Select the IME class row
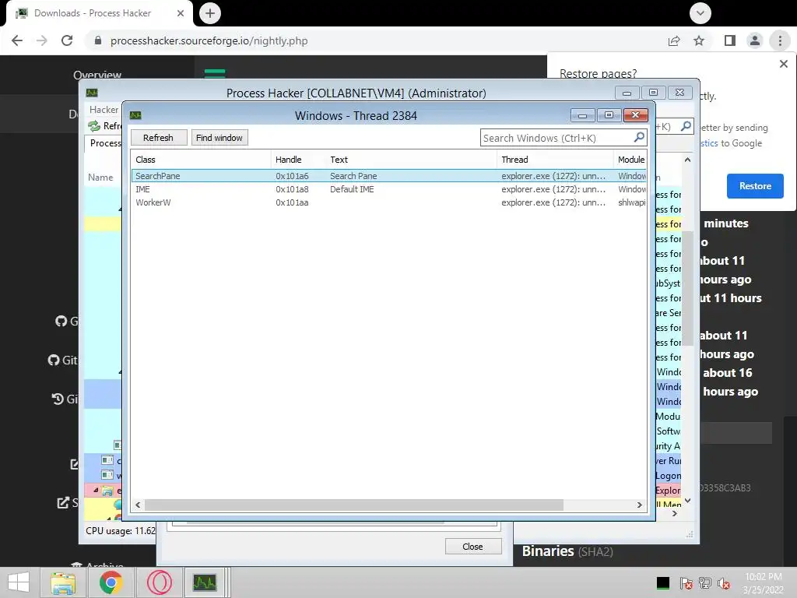The height and width of the screenshot is (598, 797). [x=389, y=189]
